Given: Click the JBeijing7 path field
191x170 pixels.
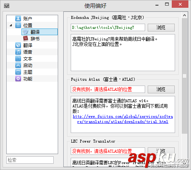Looking at the screenshot, I should (108, 27).
